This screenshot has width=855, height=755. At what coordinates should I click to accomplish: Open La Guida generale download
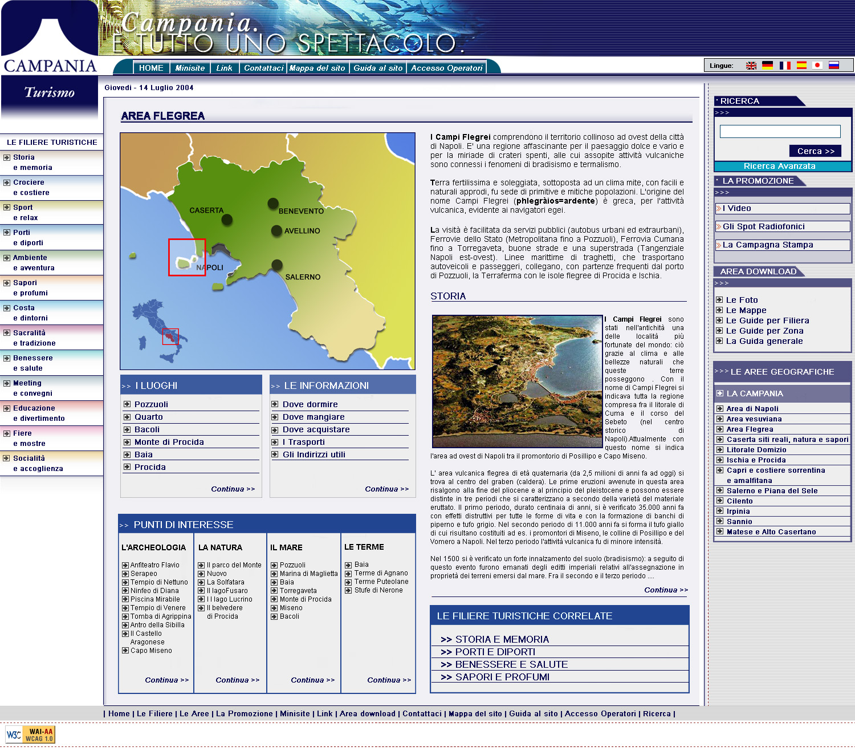pos(764,341)
